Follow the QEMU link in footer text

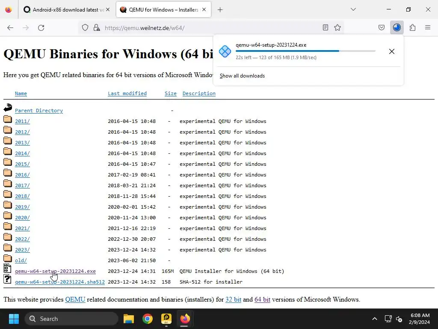click(x=75, y=299)
